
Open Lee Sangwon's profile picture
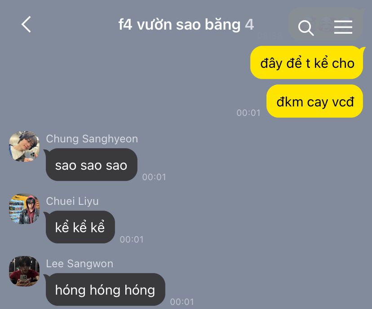24,271
